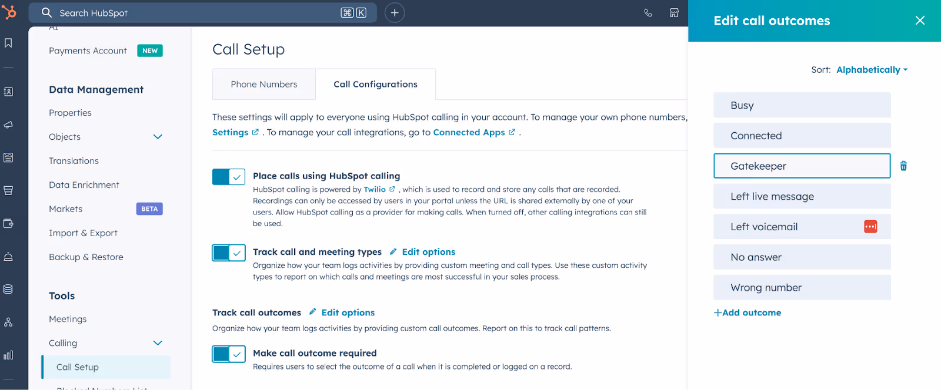
Task: Collapse the Calling section chevron
Action: pyautogui.click(x=158, y=343)
